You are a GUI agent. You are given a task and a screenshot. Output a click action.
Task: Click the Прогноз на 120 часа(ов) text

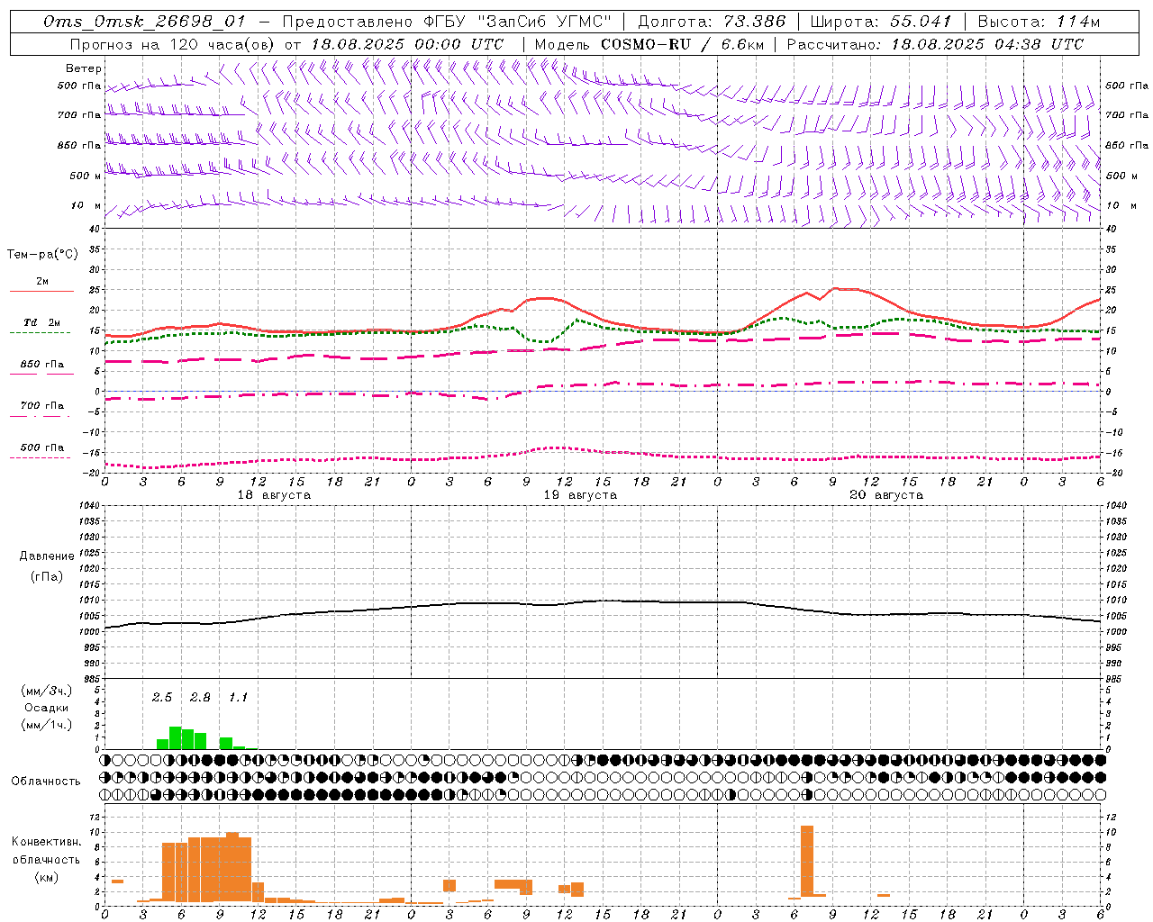click(173, 44)
